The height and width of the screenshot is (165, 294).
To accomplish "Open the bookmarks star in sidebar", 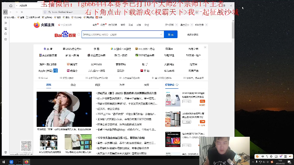I will point(6,39).
